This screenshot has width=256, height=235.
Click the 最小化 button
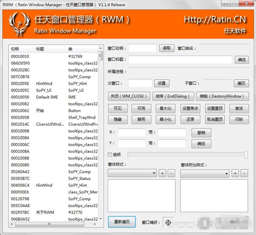tap(165, 119)
